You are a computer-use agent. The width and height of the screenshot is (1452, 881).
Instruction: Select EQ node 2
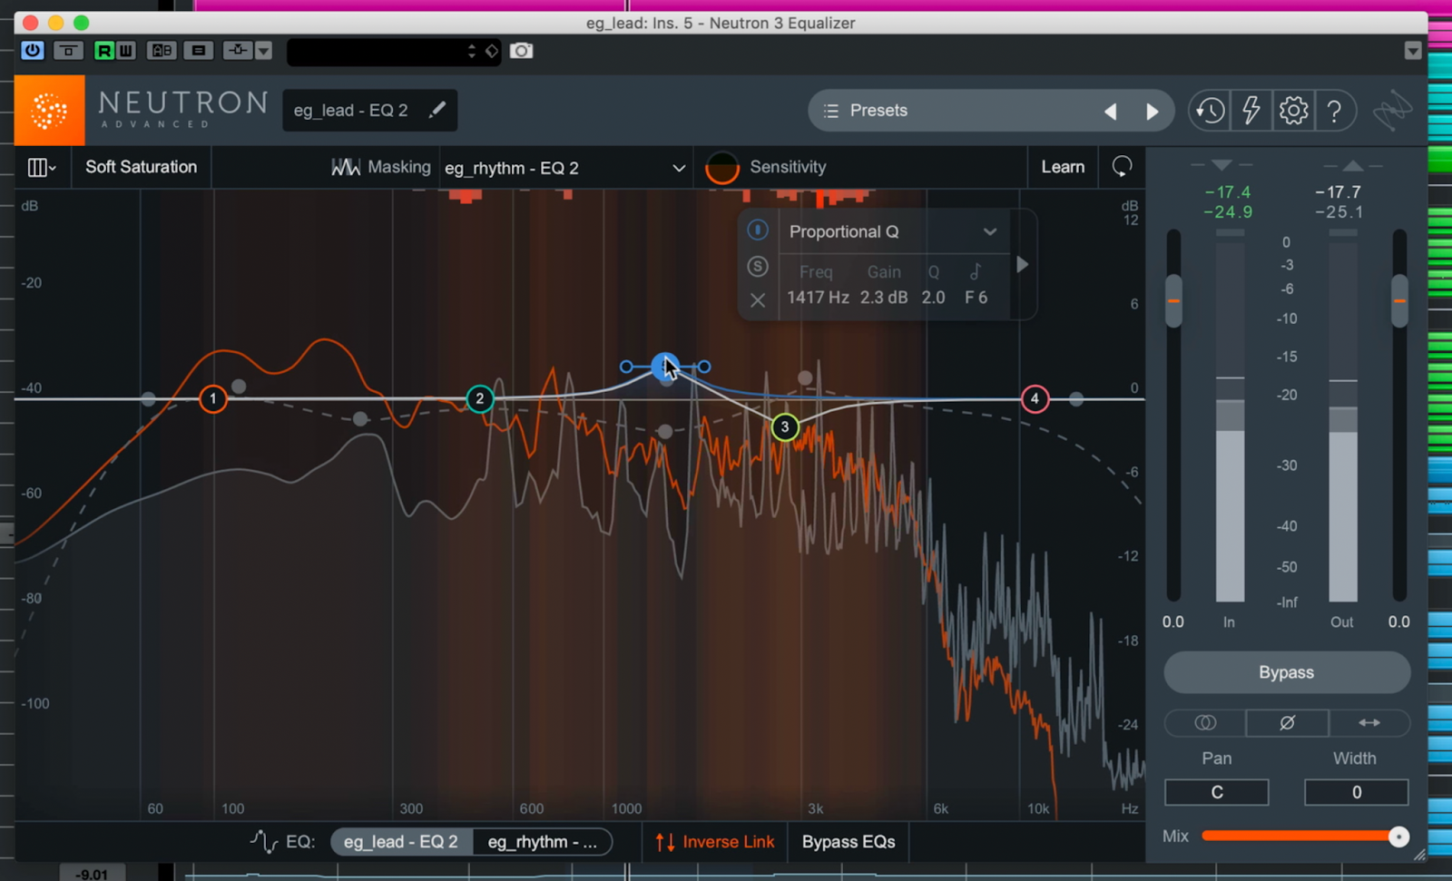pos(479,398)
